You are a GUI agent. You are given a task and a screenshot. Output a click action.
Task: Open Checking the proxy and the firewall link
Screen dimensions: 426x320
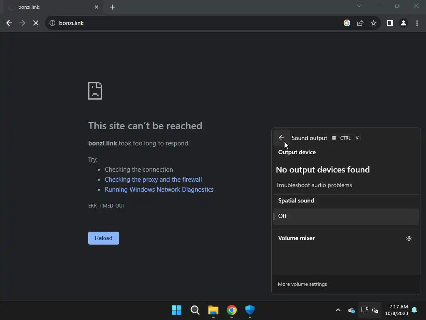153,180
